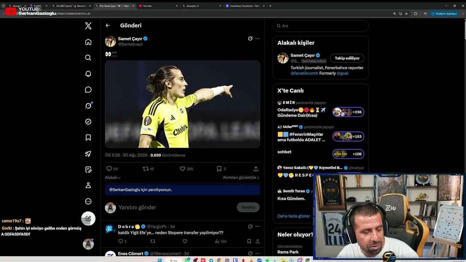The height and width of the screenshot is (262, 466).
Task: Open the post photo of the player
Action: (x=182, y=104)
